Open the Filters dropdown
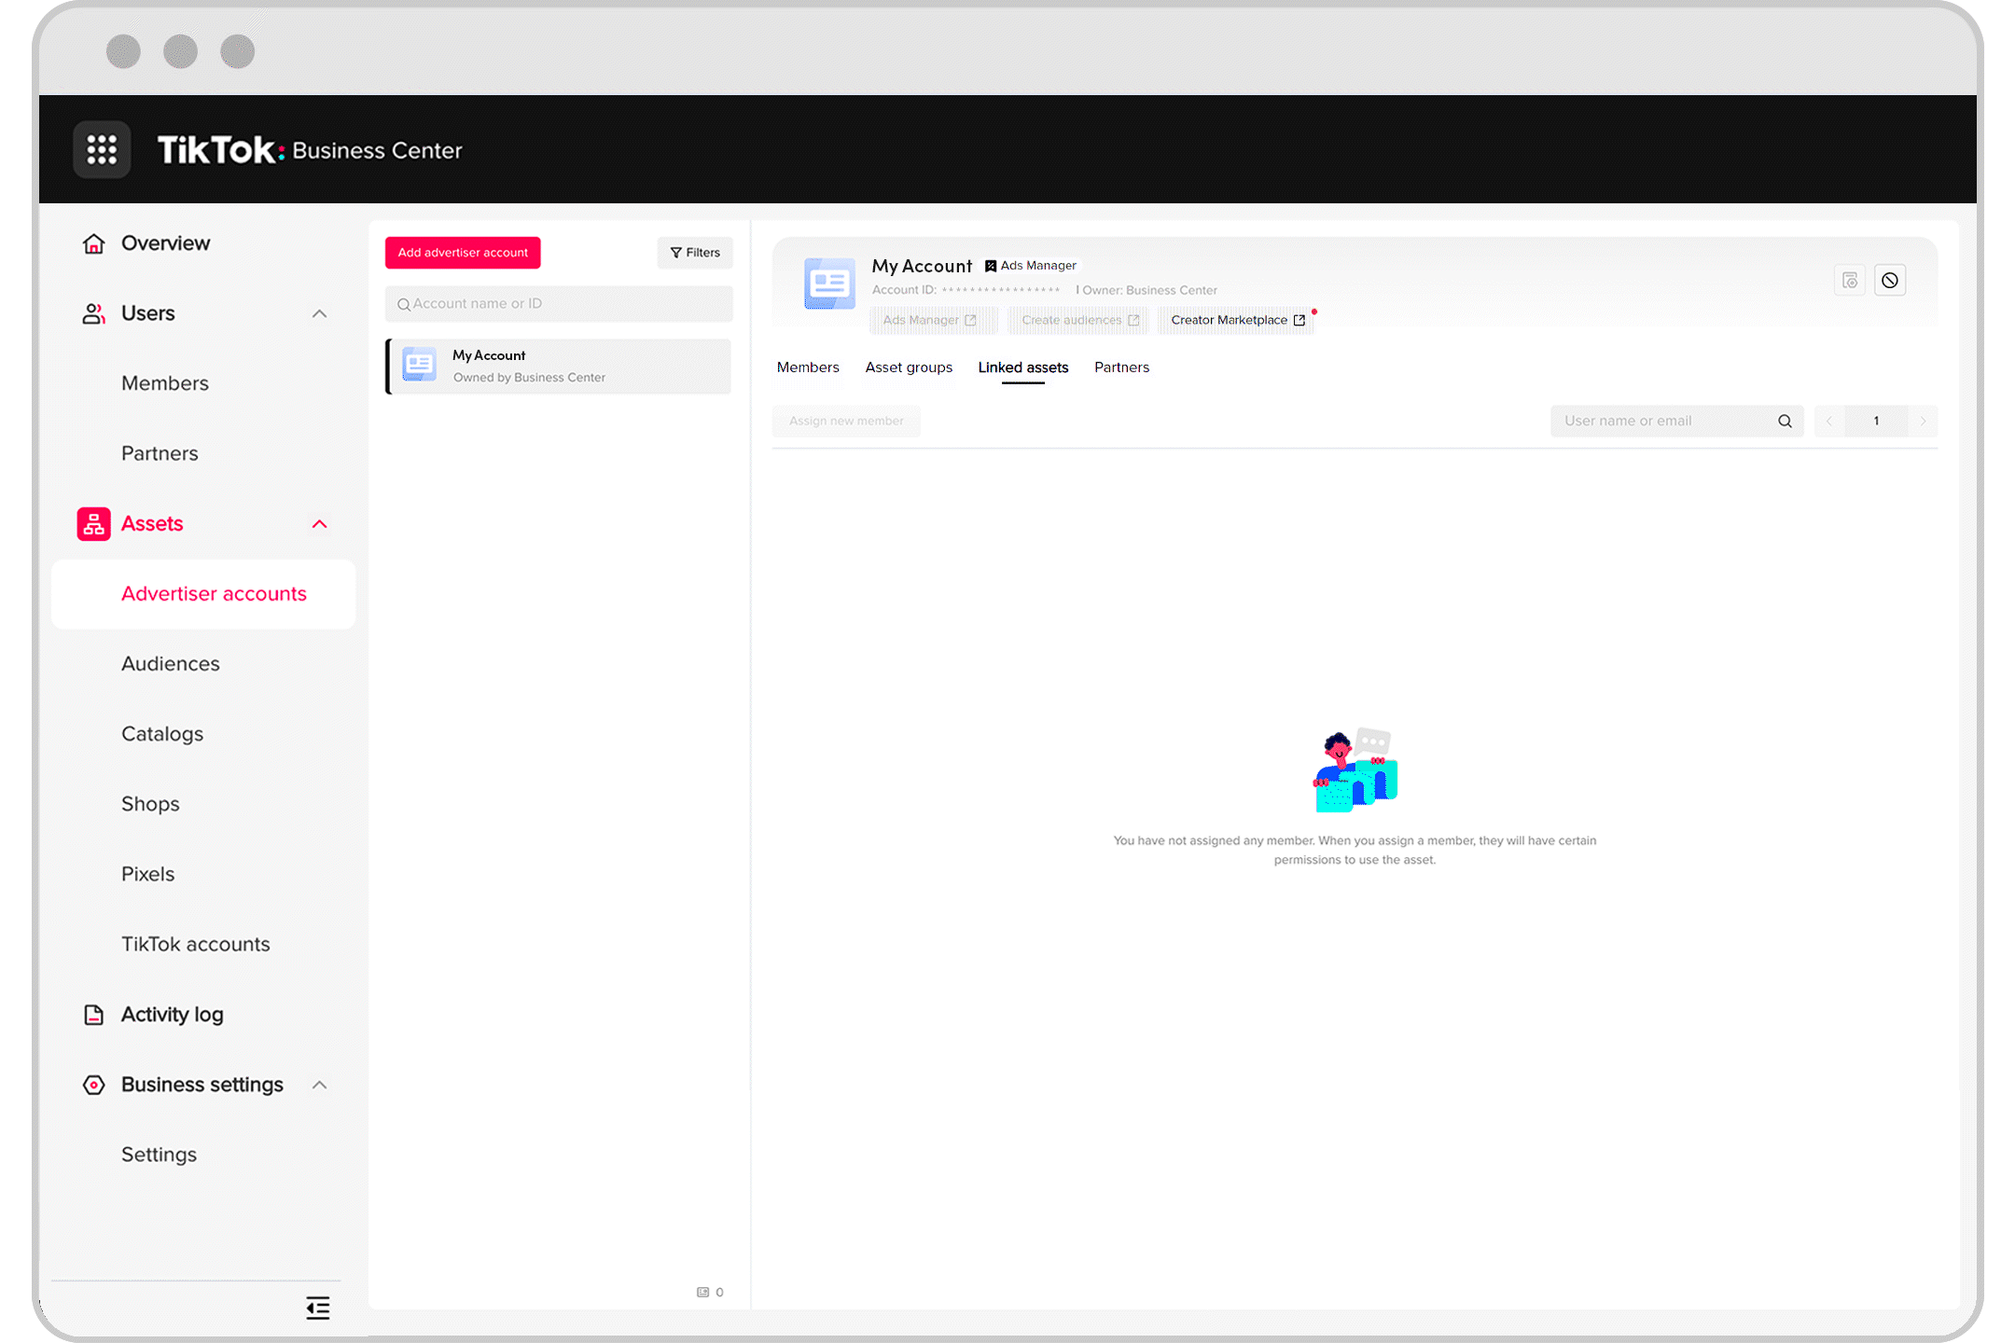Viewport: 2015px width, 1343px height. 694,252
